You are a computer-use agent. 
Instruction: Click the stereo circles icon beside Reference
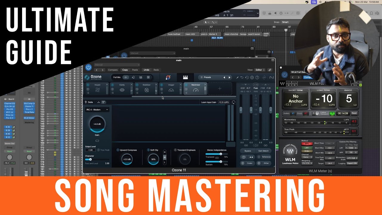point(244,157)
